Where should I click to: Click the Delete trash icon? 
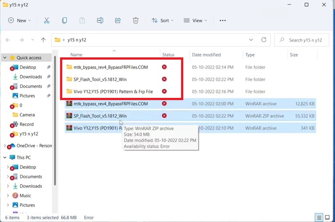135,20
